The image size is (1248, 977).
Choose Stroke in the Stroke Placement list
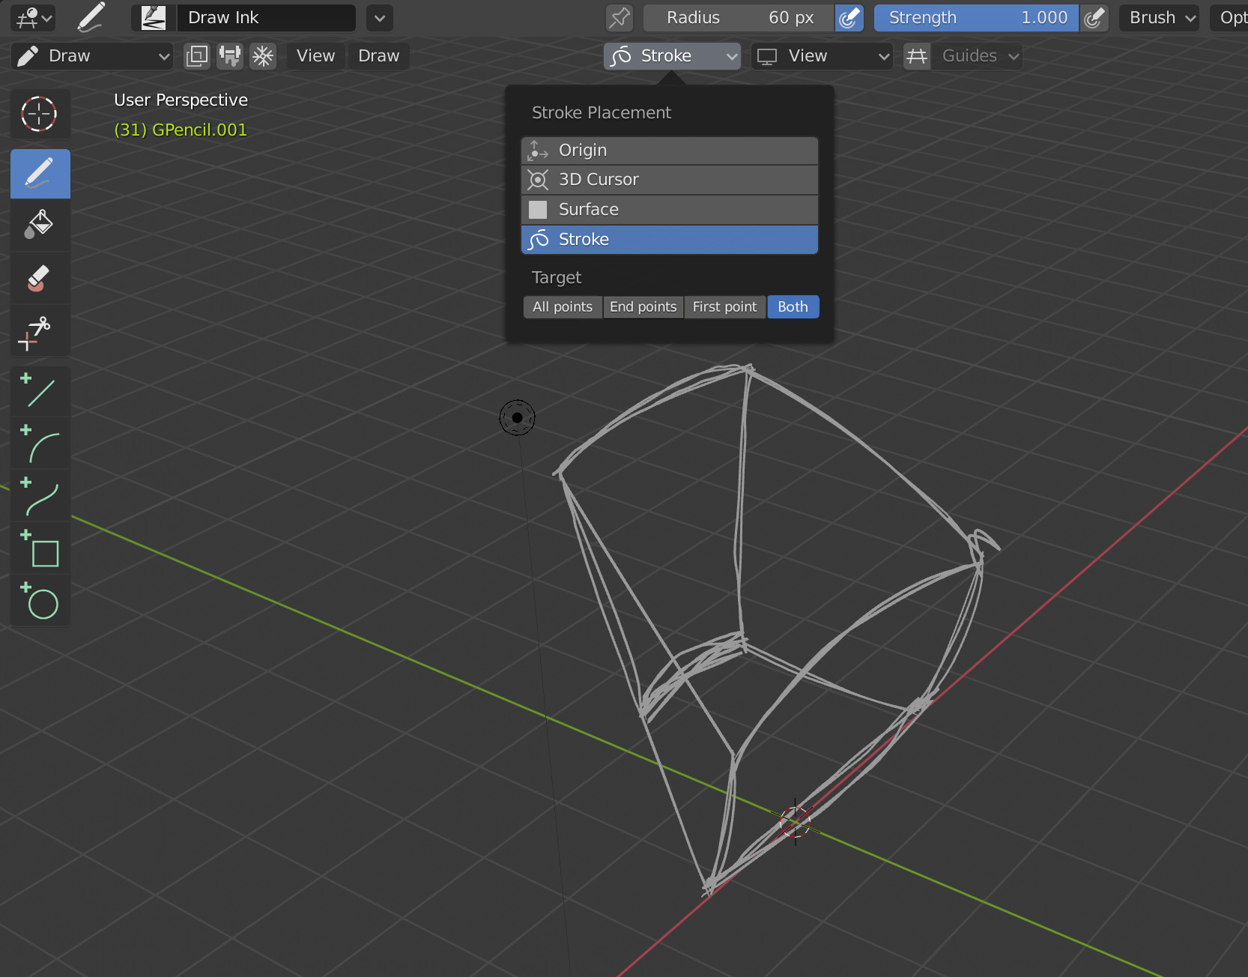click(670, 240)
